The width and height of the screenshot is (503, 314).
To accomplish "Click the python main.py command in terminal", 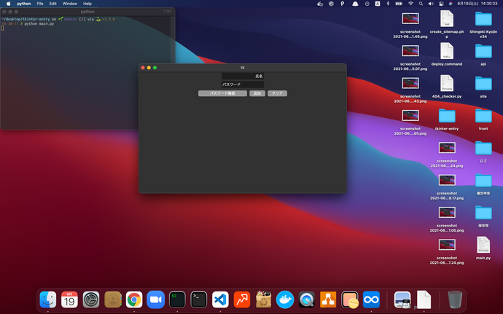I will coord(39,24).
